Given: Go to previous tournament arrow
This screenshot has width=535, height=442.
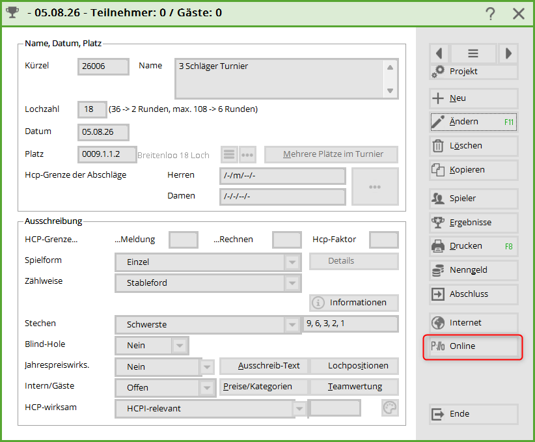Looking at the screenshot, I should 439,53.
